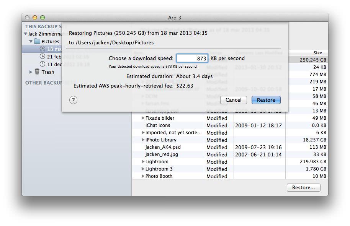Click Modified status of Photo Booth row
Image resolution: width=350 pixels, height=226 pixels.
click(217, 176)
